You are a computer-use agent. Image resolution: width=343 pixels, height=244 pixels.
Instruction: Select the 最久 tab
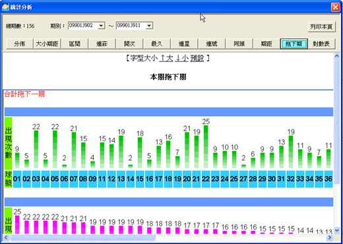point(157,44)
